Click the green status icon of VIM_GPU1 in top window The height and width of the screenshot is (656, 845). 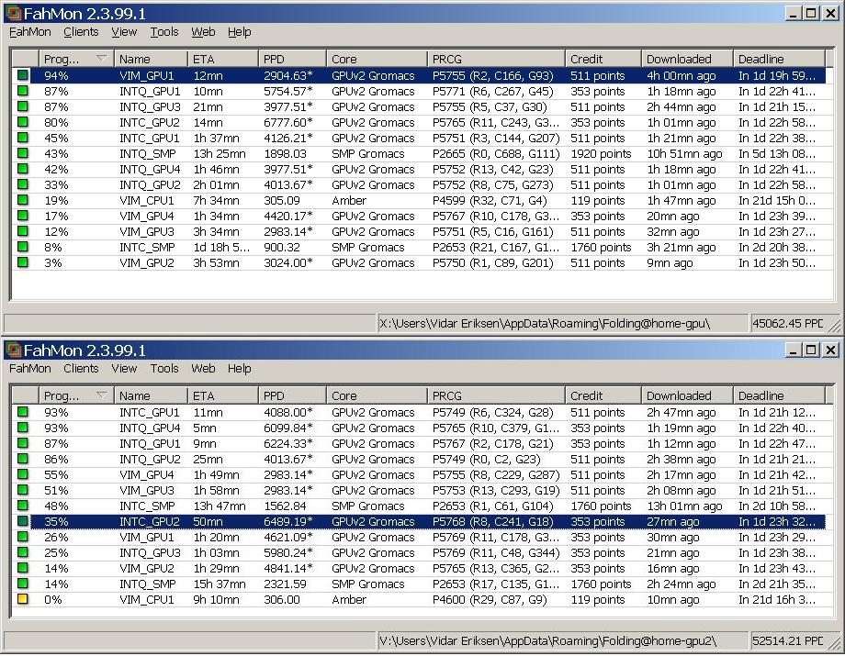(x=23, y=75)
